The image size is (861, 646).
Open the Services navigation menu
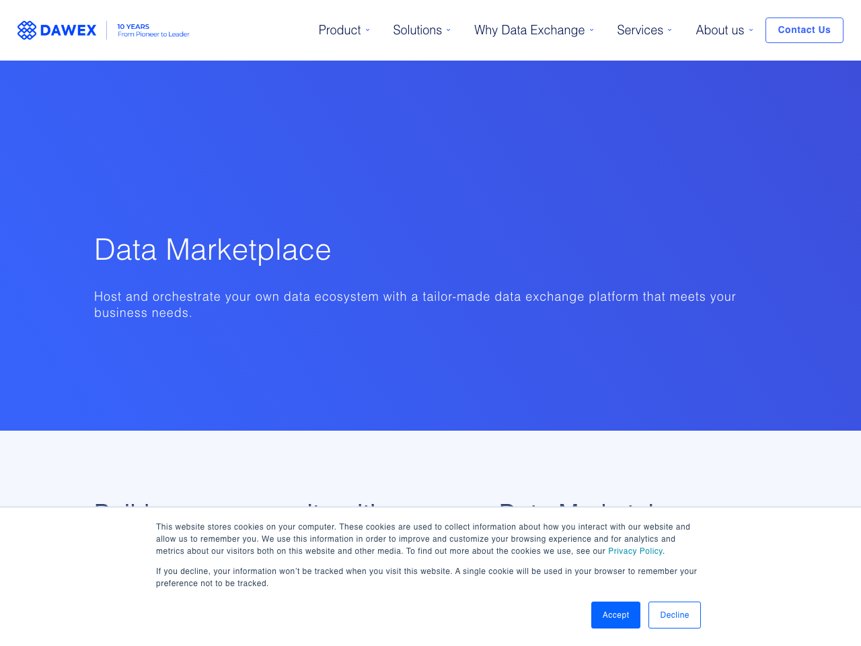(x=640, y=30)
